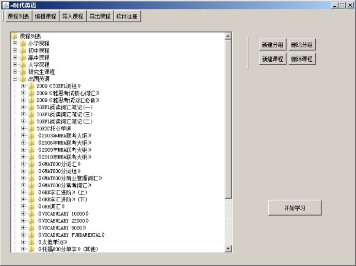
Task: Click folder icon of 《GMAT600分词汇》
Action: coord(31,164)
